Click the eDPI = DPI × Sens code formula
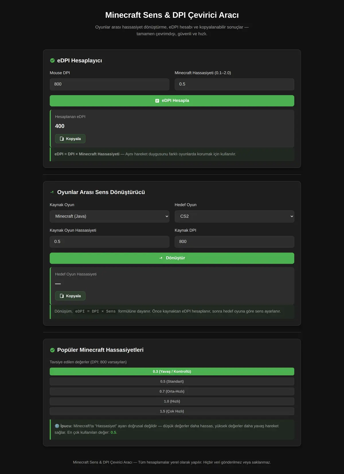The width and height of the screenshot is (344, 474). pyautogui.click(x=95, y=311)
